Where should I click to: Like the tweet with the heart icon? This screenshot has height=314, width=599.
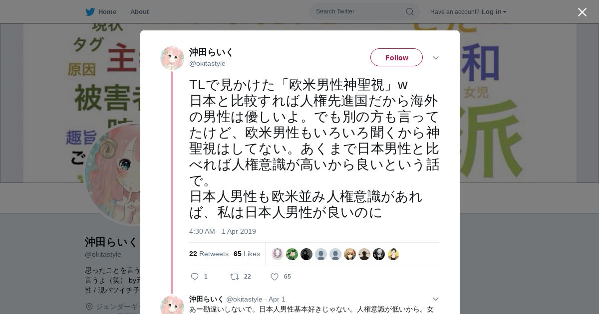pos(275,277)
